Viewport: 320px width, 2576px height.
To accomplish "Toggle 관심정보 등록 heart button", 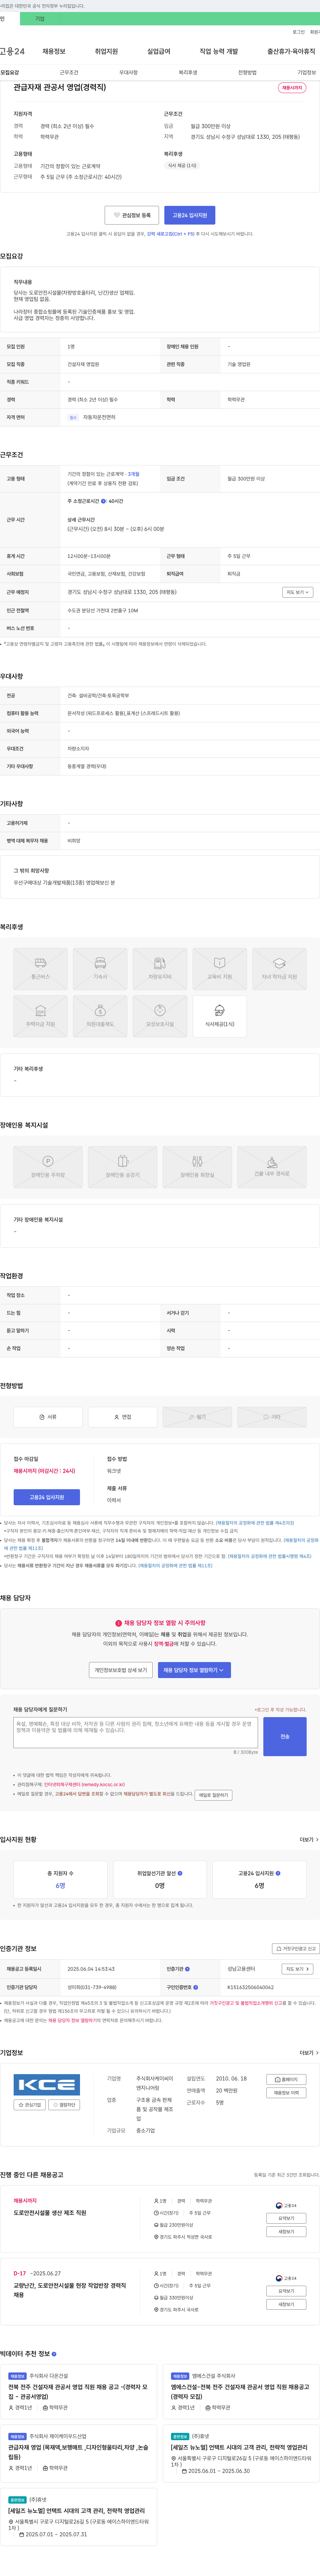I will 132,215.
